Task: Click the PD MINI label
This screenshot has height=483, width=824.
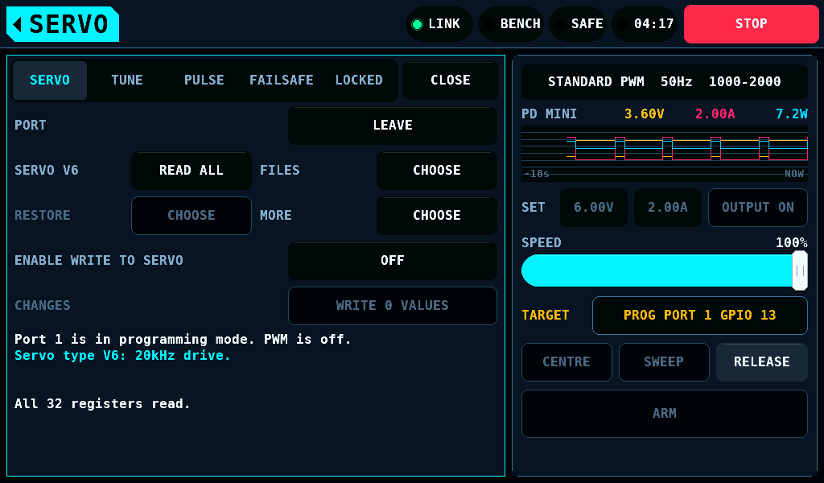Action: click(549, 114)
